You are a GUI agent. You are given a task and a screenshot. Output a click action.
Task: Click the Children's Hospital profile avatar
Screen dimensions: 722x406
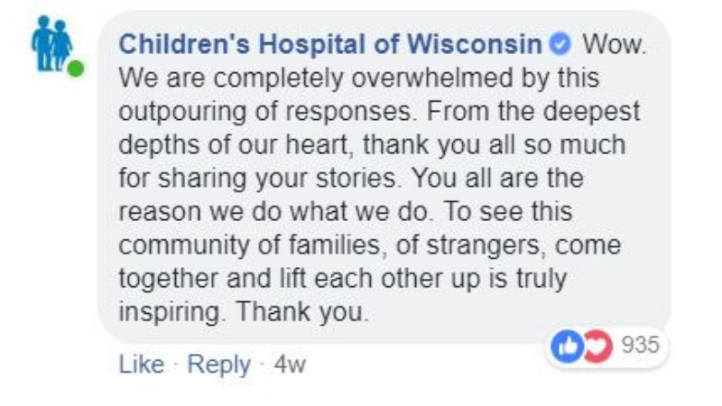tap(51, 47)
